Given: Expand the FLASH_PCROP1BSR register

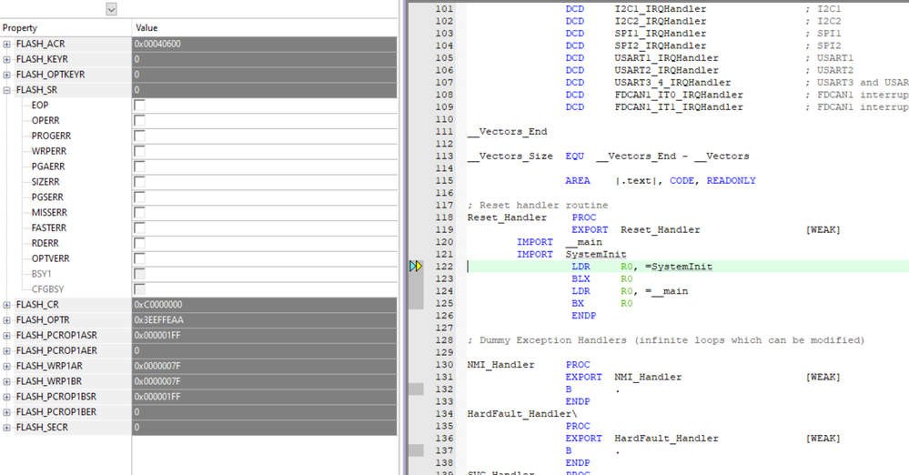Looking at the screenshot, I should click(x=6, y=397).
